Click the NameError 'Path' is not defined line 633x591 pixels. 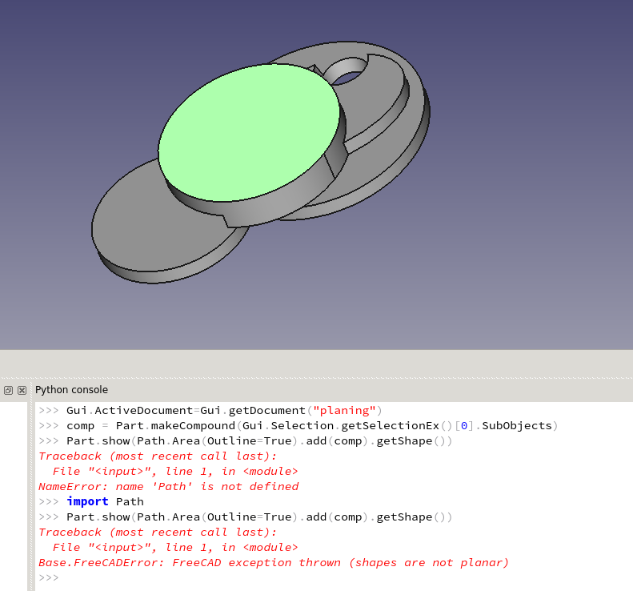[x=168, y=486]
